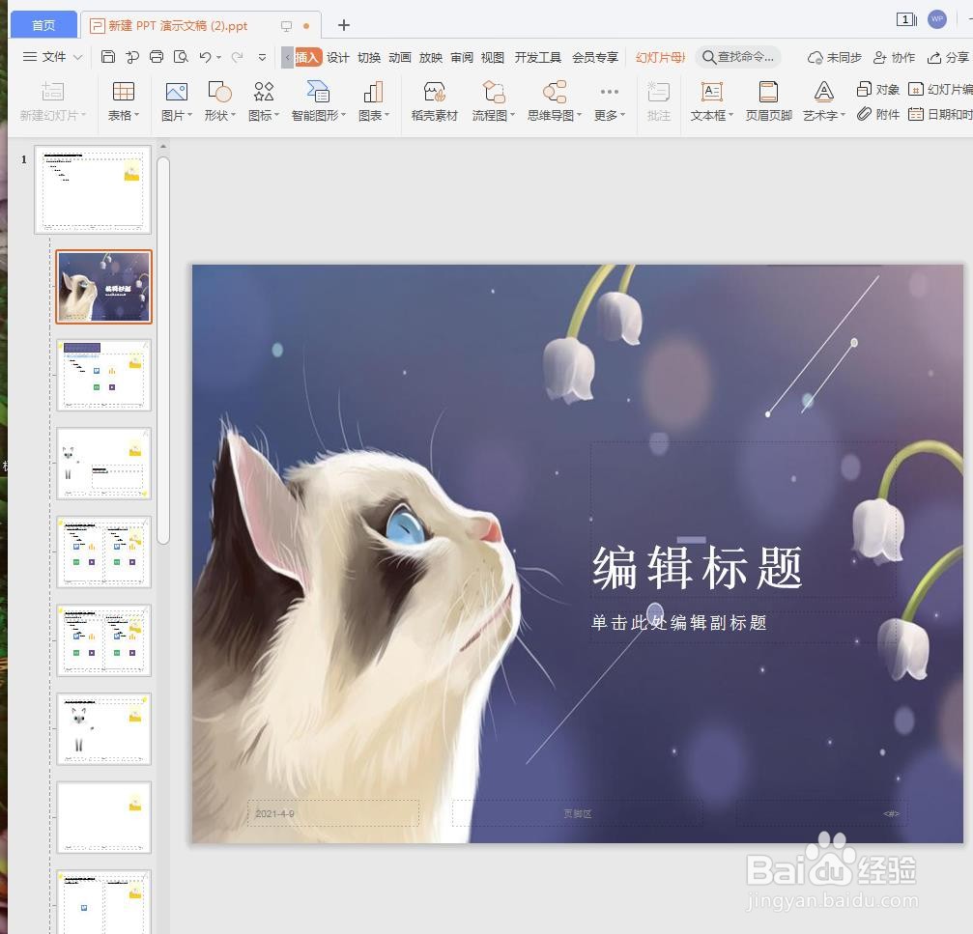Screen dimensions: 973x934
Task: Open the 形状 shapes icon
Action: tap(219, 92)
